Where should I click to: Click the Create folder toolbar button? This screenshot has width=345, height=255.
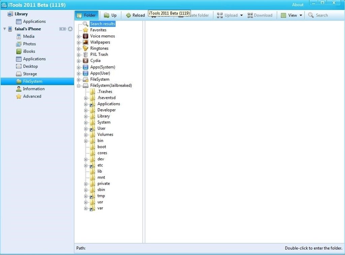193,15
